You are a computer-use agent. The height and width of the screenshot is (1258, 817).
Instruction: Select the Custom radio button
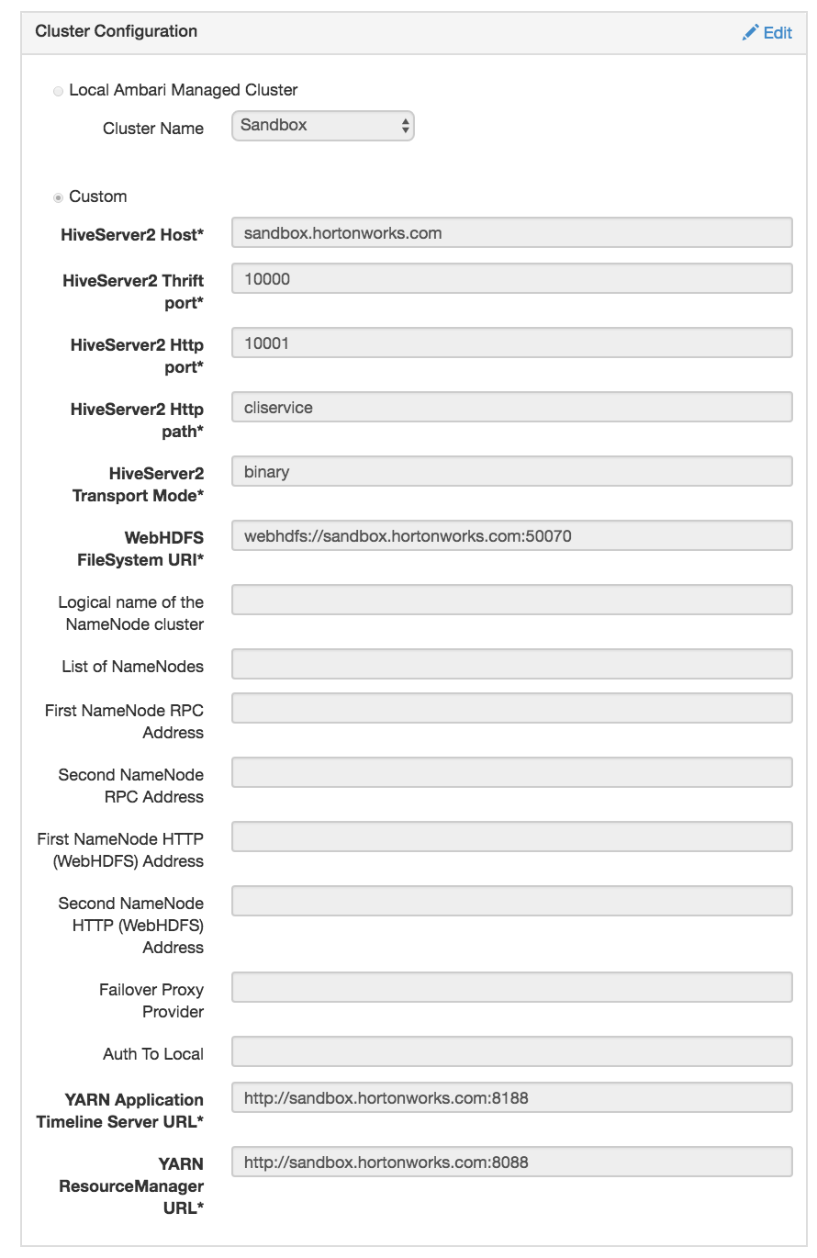point(58,196)
